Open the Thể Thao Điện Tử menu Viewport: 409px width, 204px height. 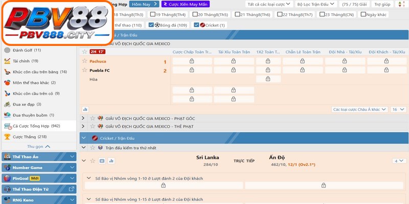click(39, 189)
